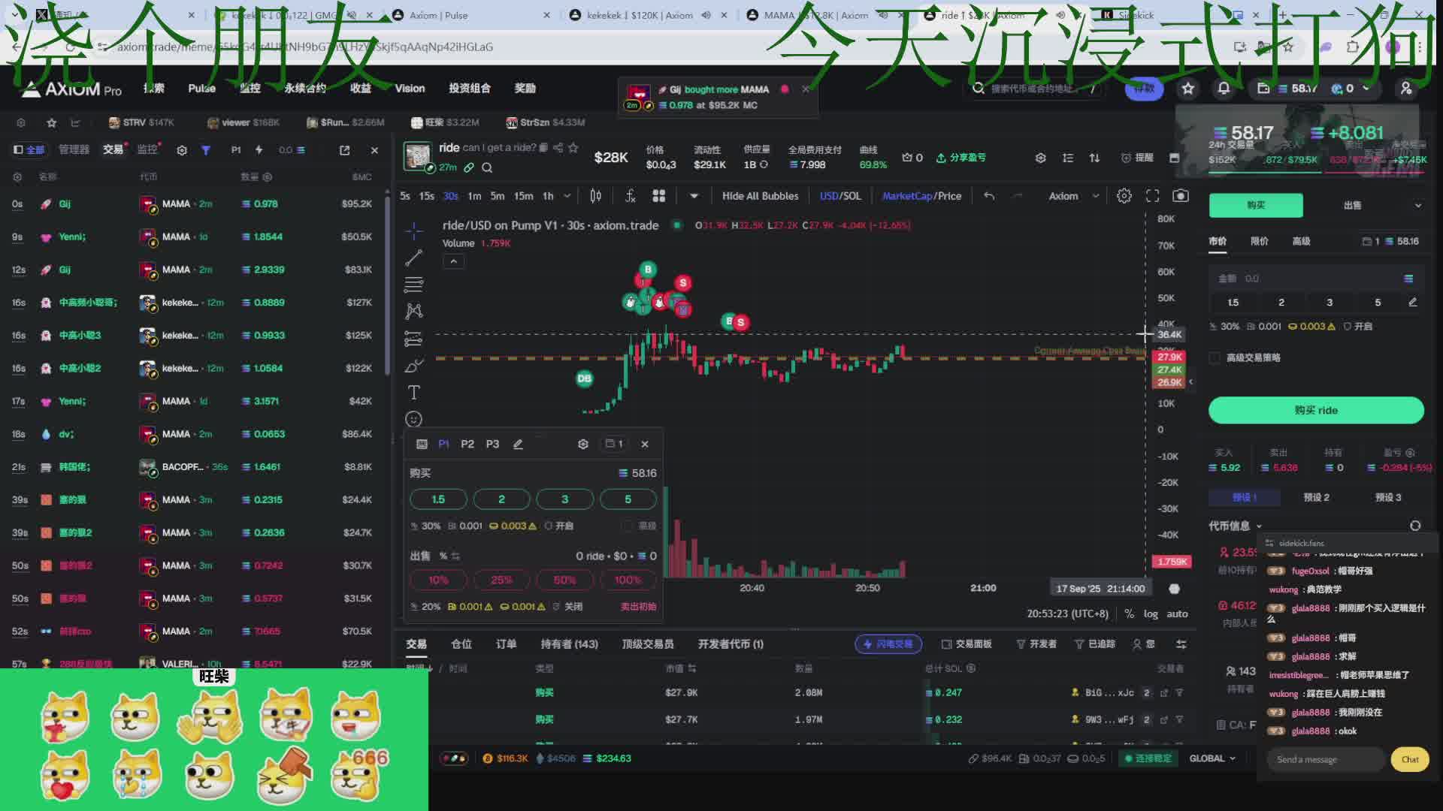Select the pattern drawing tool
This screenshot has height=811, width=1443.
click(x=413, y=311)
